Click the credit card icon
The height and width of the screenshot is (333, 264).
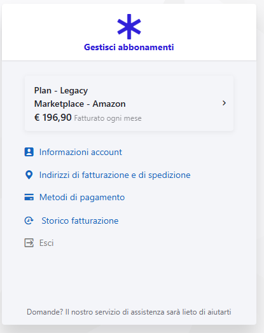click(29, 197)
